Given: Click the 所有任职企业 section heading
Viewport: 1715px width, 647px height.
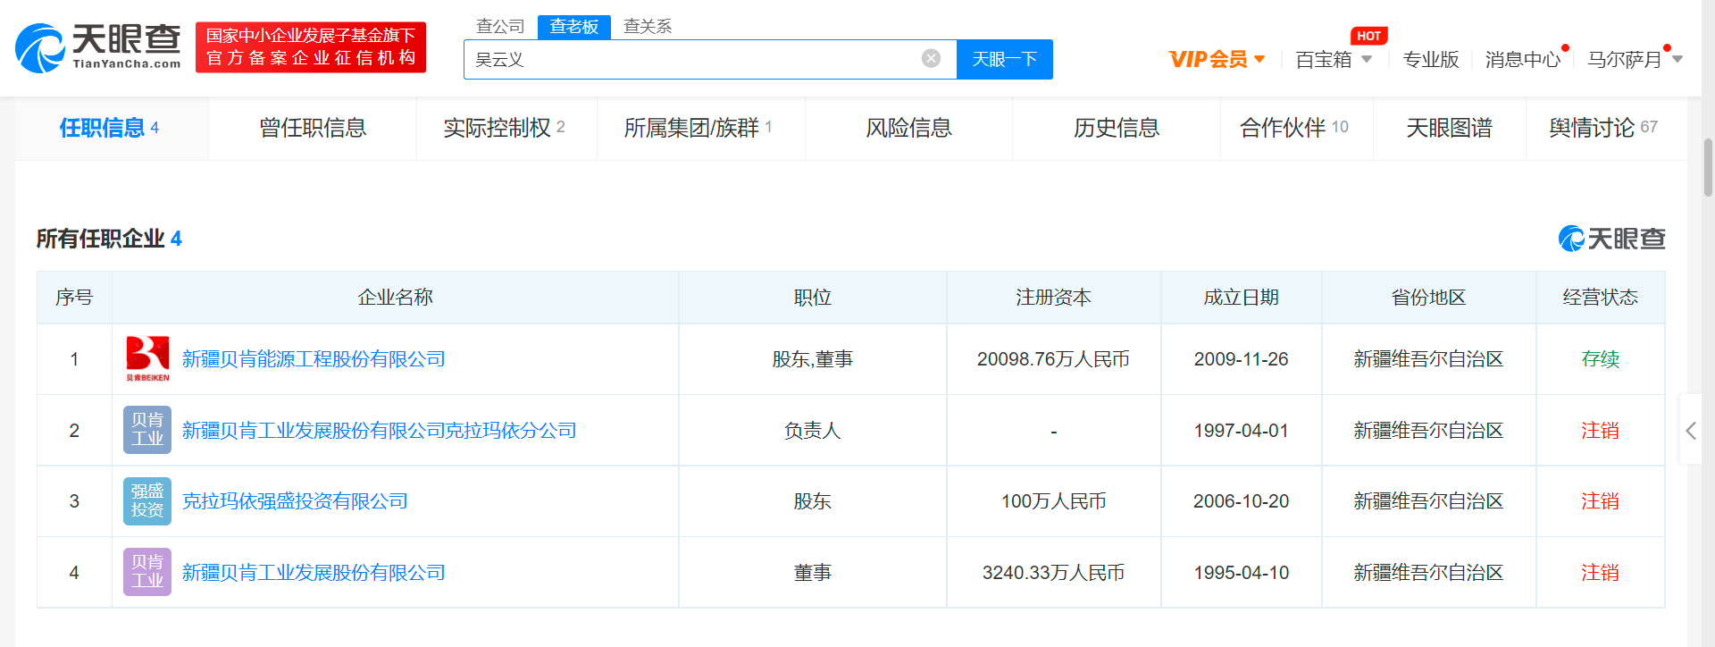Looking at the screenshot, I should tap(108, 239).
